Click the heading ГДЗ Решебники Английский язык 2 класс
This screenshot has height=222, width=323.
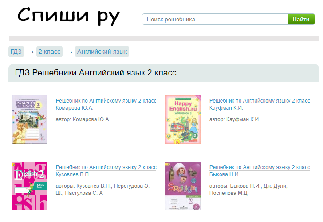click(95, 73)
